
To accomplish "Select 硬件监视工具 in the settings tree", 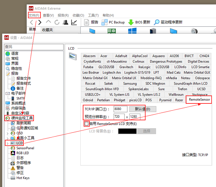I will click(x=22, y=118).
